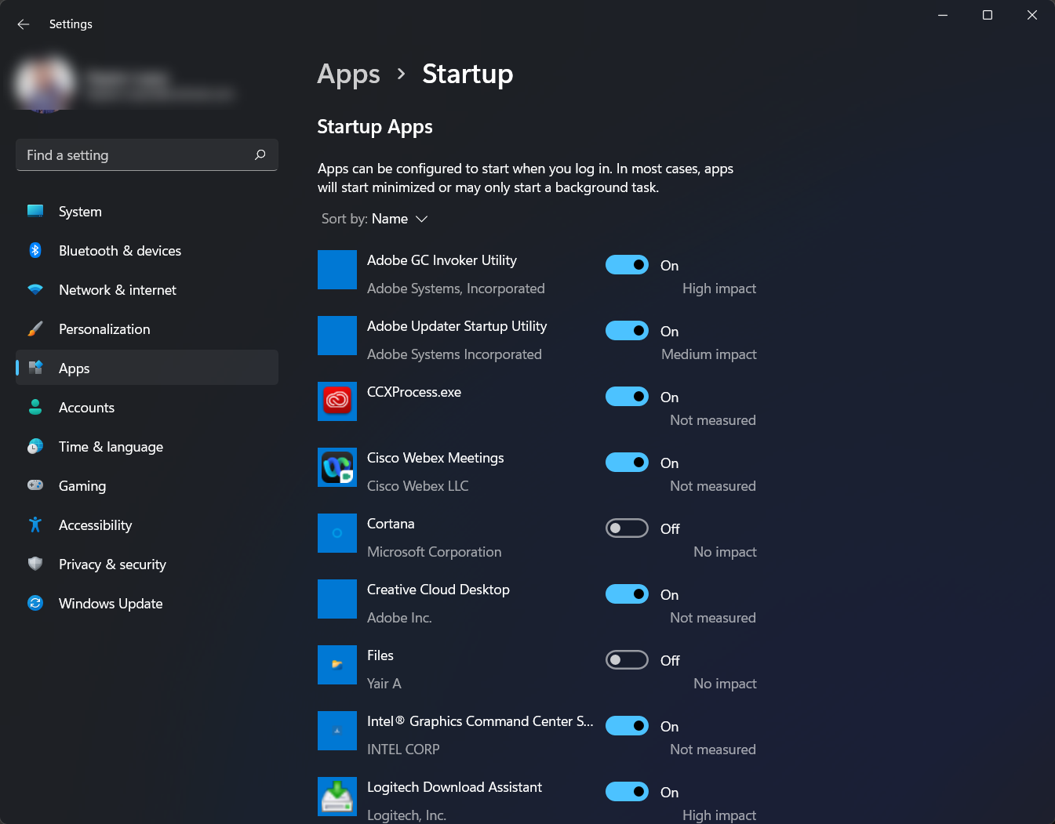This screenshot has width=1055, height=824.
Task: Click the Adobe GC Invoker Utility name
Action: (442, 260)
